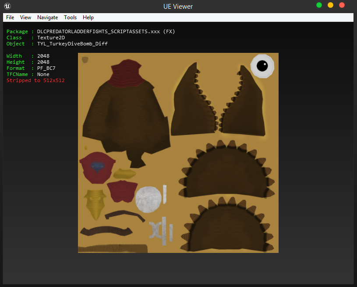Click the Texture2D class value
The height and width of the screenshot is (287, 357).
pyautogui.click(x=51, y=38)
